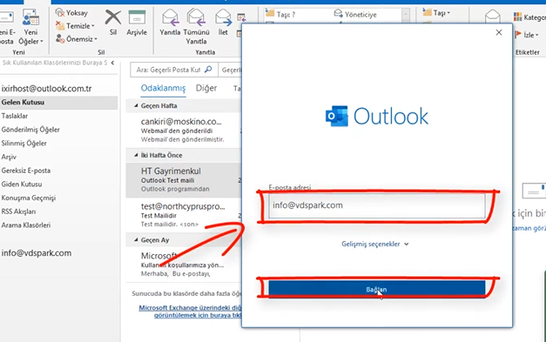Collapse the Geçen Hafta group
Viewport: 546px width, 342px height.
coord(136,106)
